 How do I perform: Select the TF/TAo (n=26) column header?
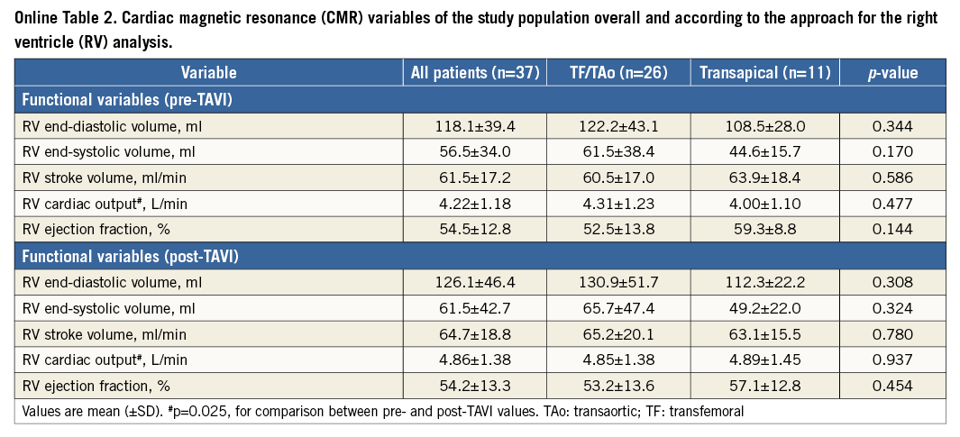(619, 72)
